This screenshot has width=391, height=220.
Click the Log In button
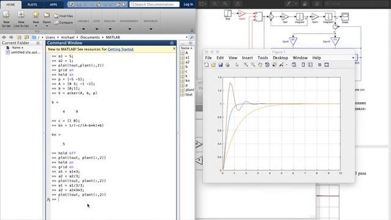(x=188, y=4)
